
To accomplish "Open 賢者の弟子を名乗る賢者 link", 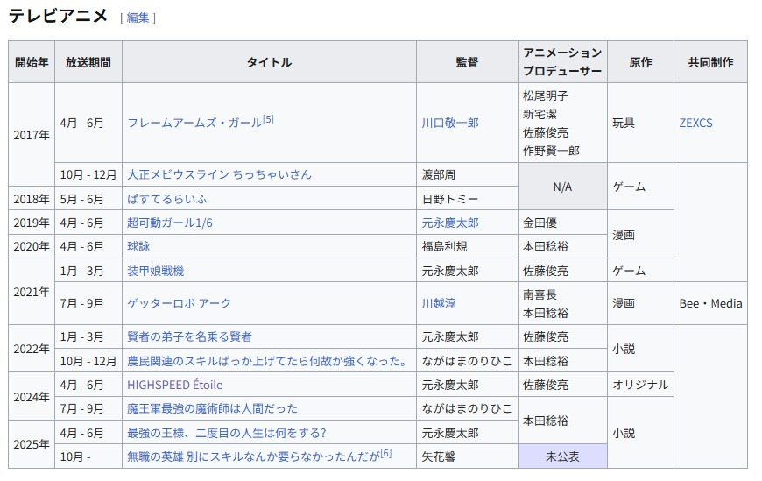I will pos(189,336).
